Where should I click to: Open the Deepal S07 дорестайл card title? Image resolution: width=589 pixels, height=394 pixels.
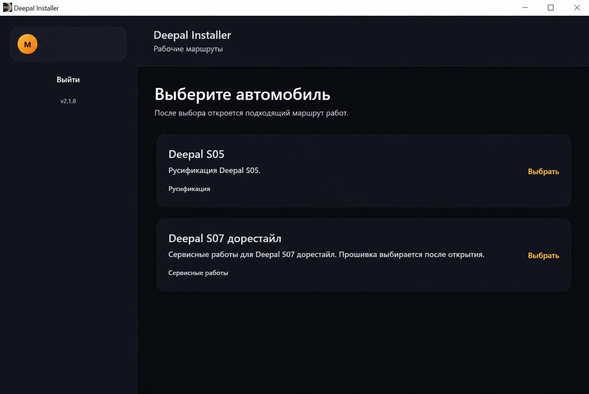(x=225, y=238)
